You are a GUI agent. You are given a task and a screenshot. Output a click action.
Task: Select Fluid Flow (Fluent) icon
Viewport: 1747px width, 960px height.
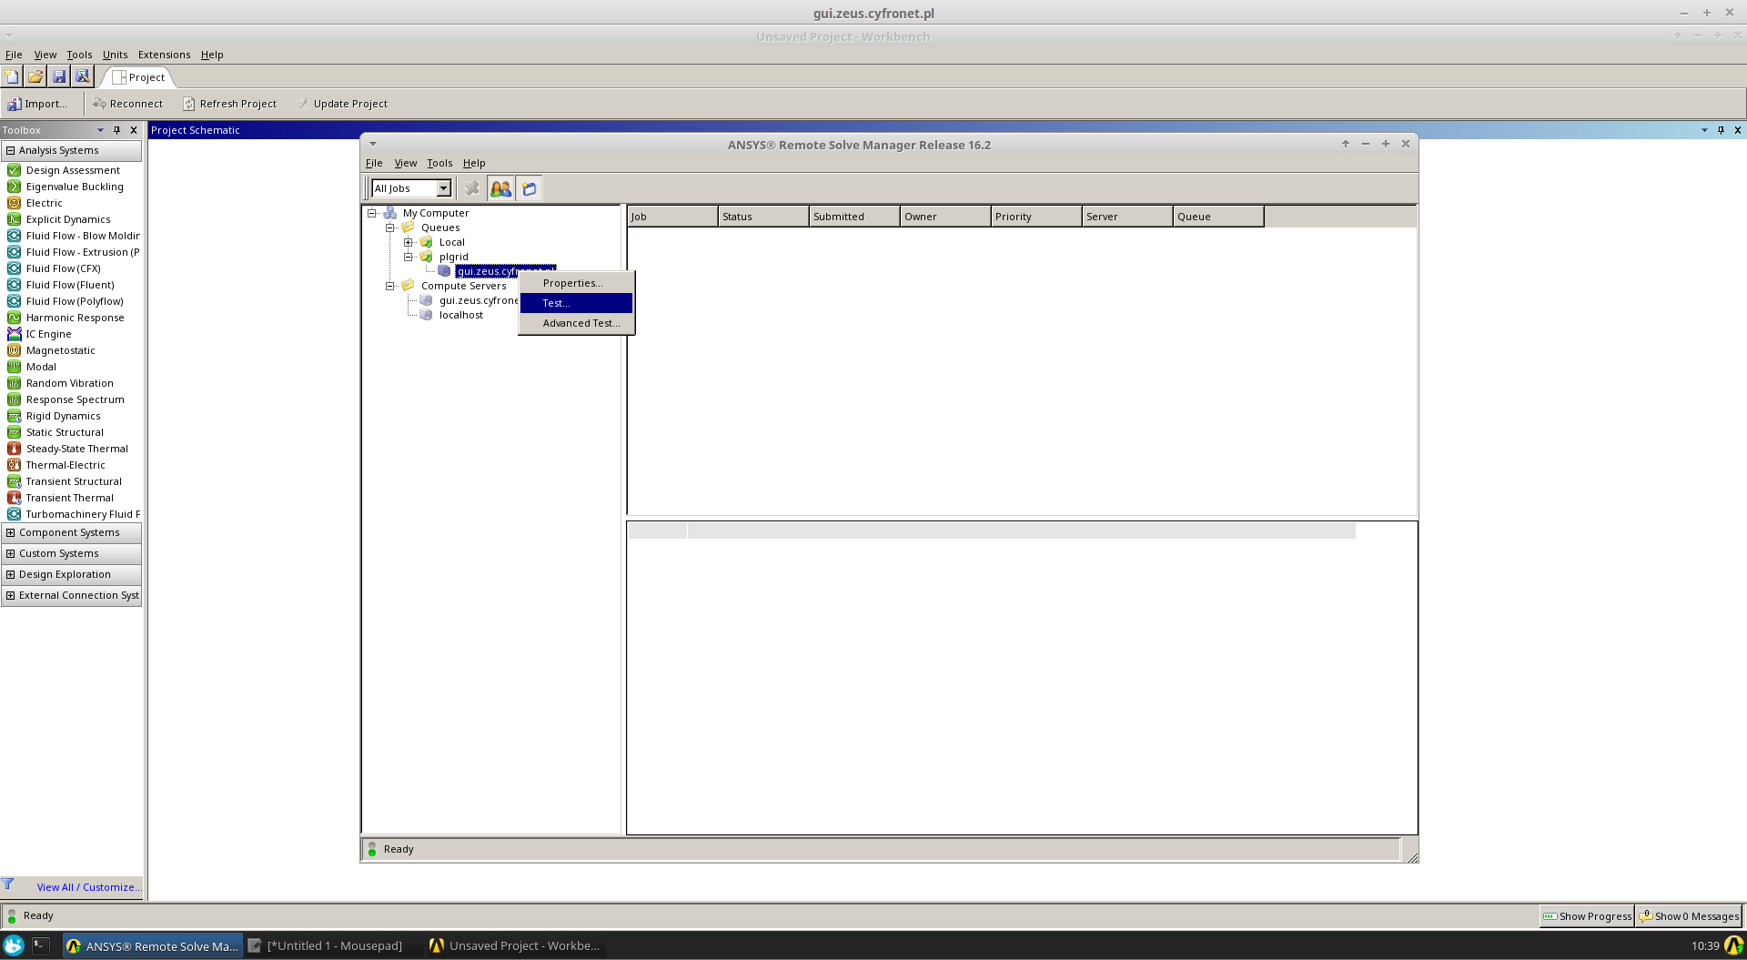point(14,285)
